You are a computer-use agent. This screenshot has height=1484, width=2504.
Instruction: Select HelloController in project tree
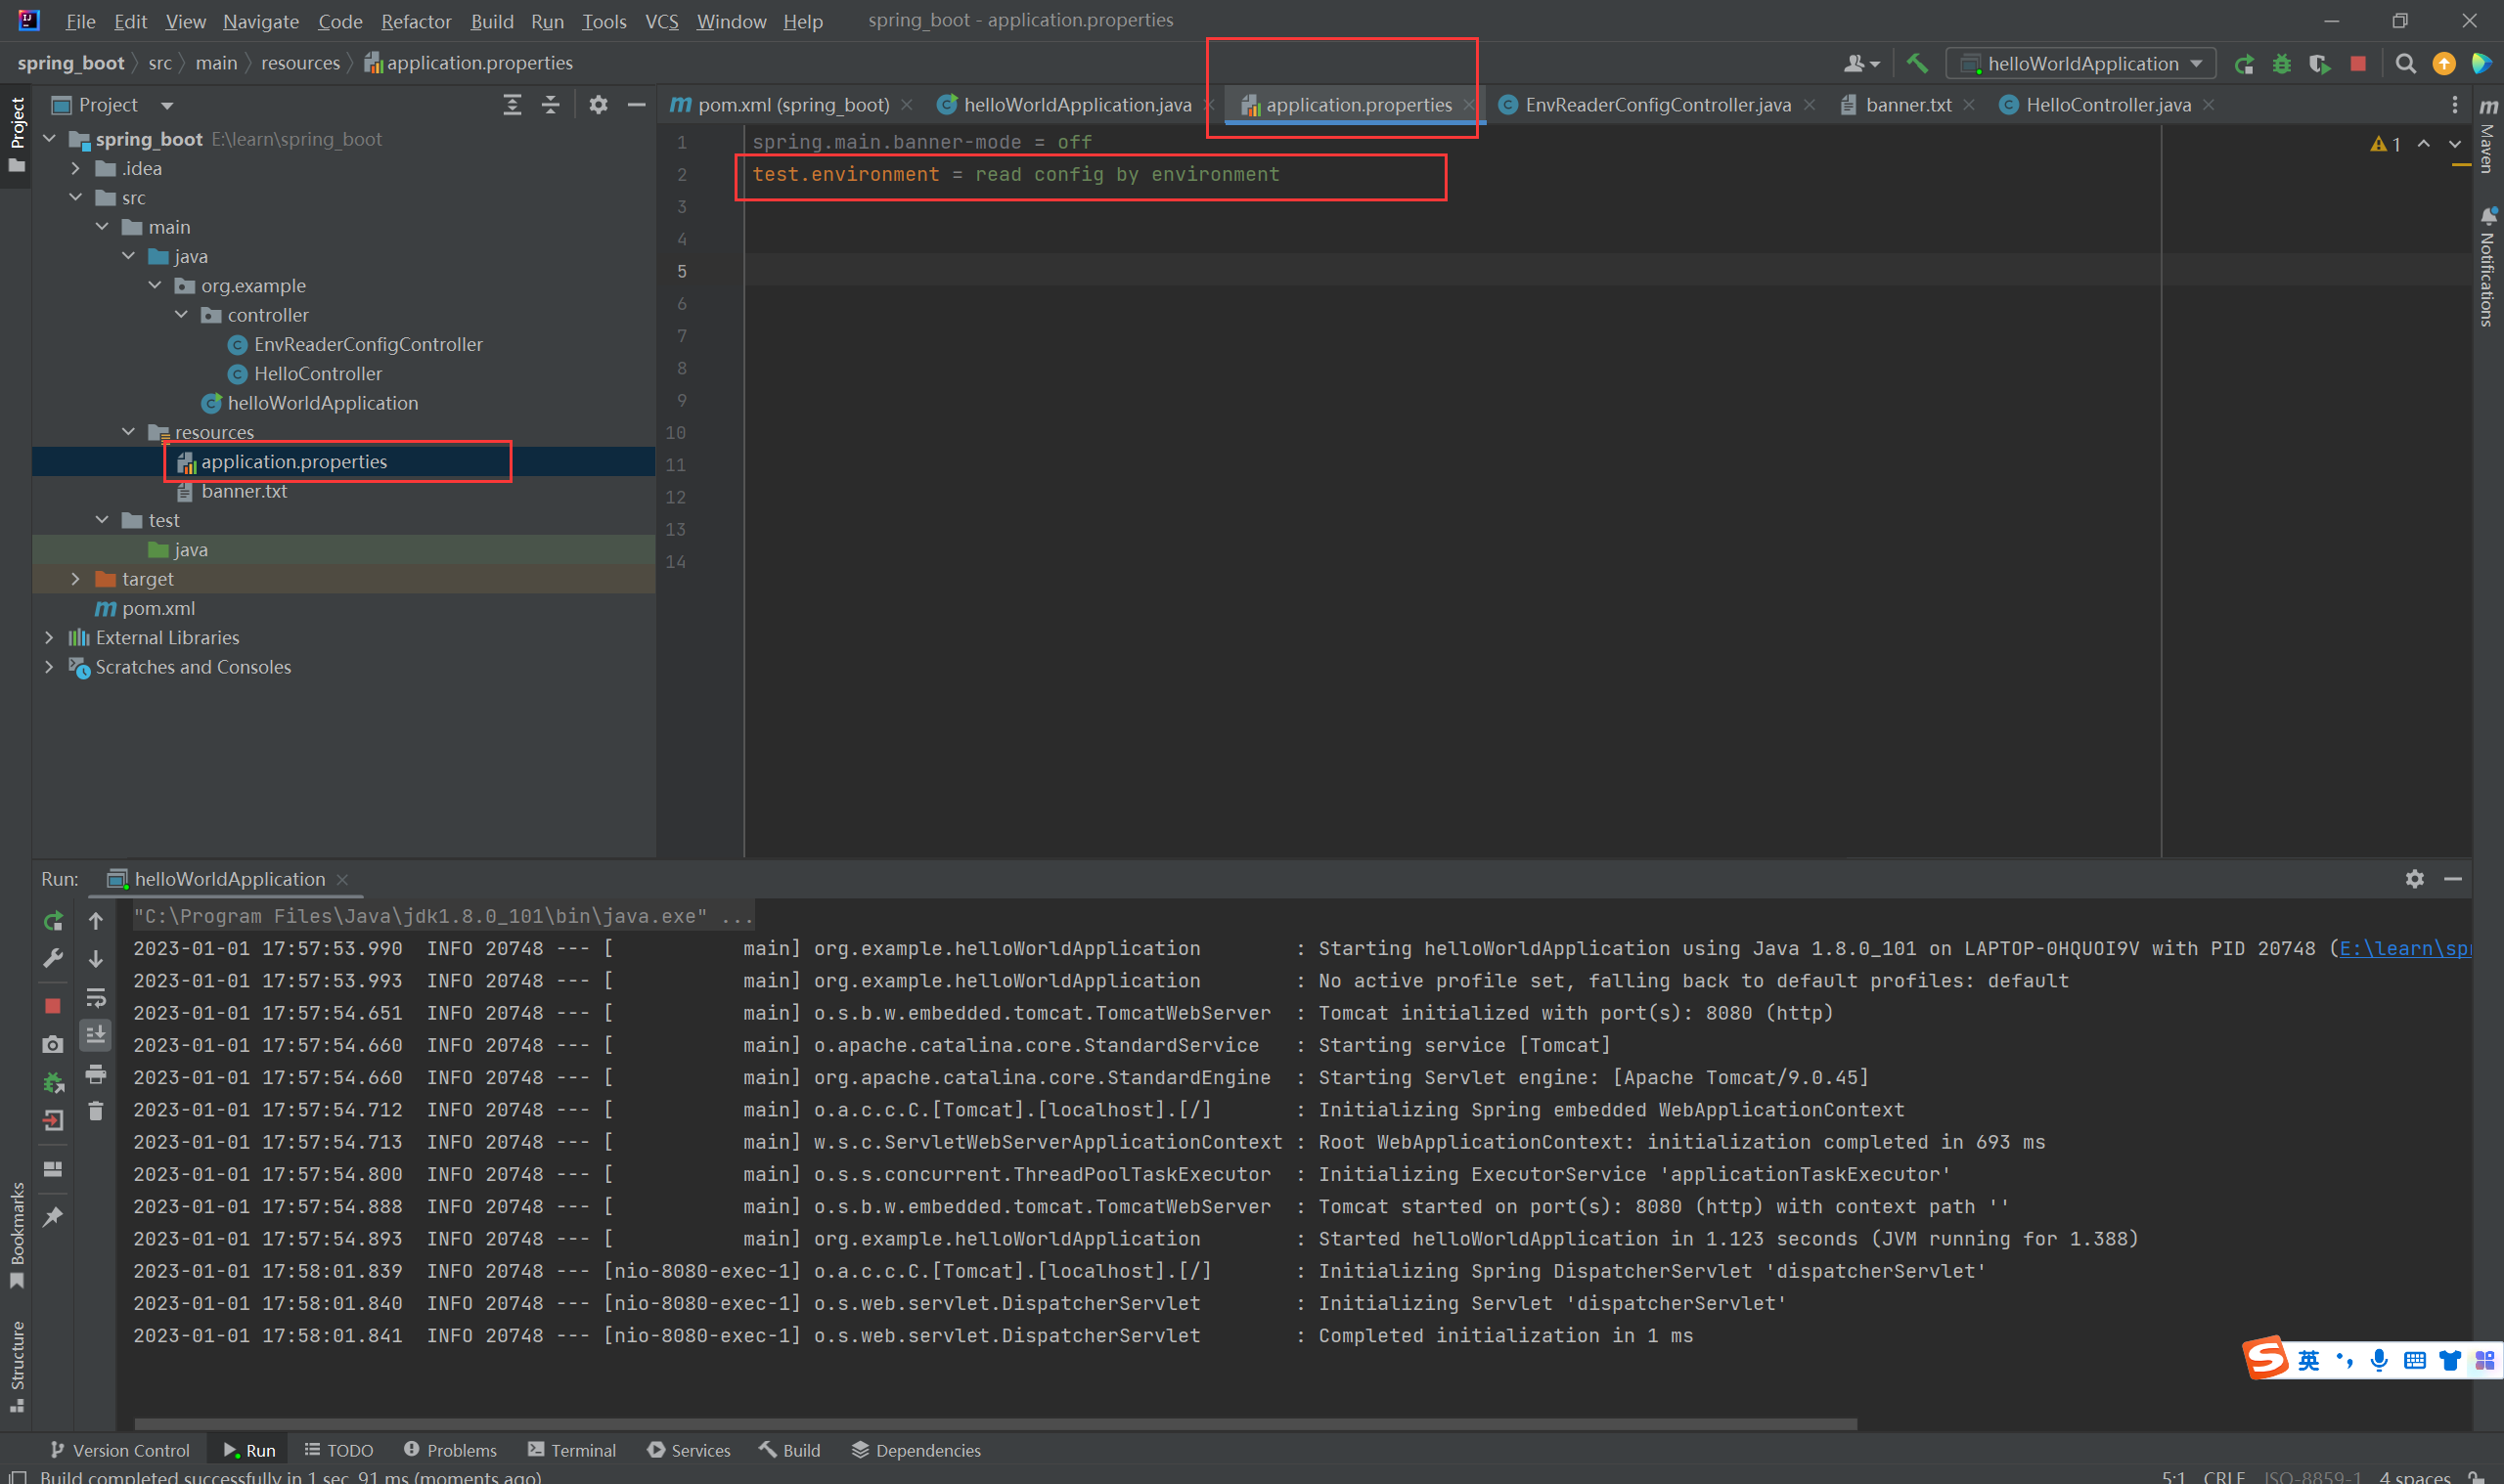(317, 374)
